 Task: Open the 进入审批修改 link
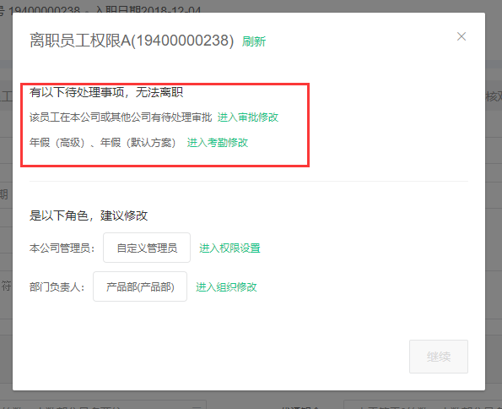[248, 117]
